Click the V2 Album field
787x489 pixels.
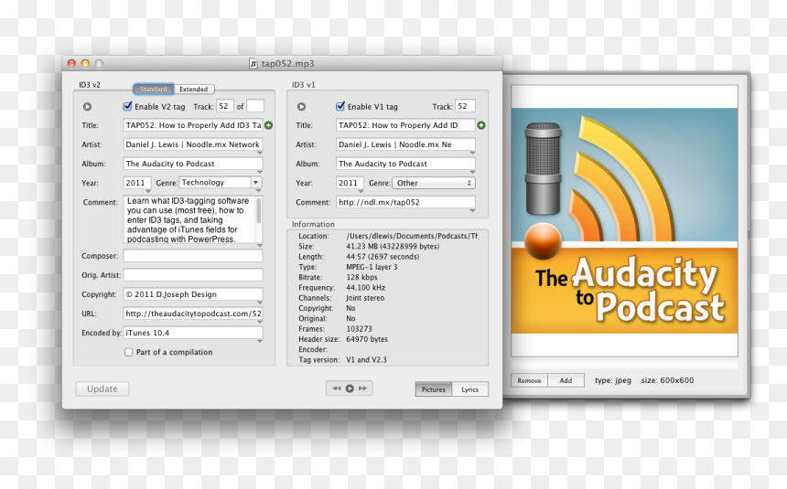click(x=193, y=164)
